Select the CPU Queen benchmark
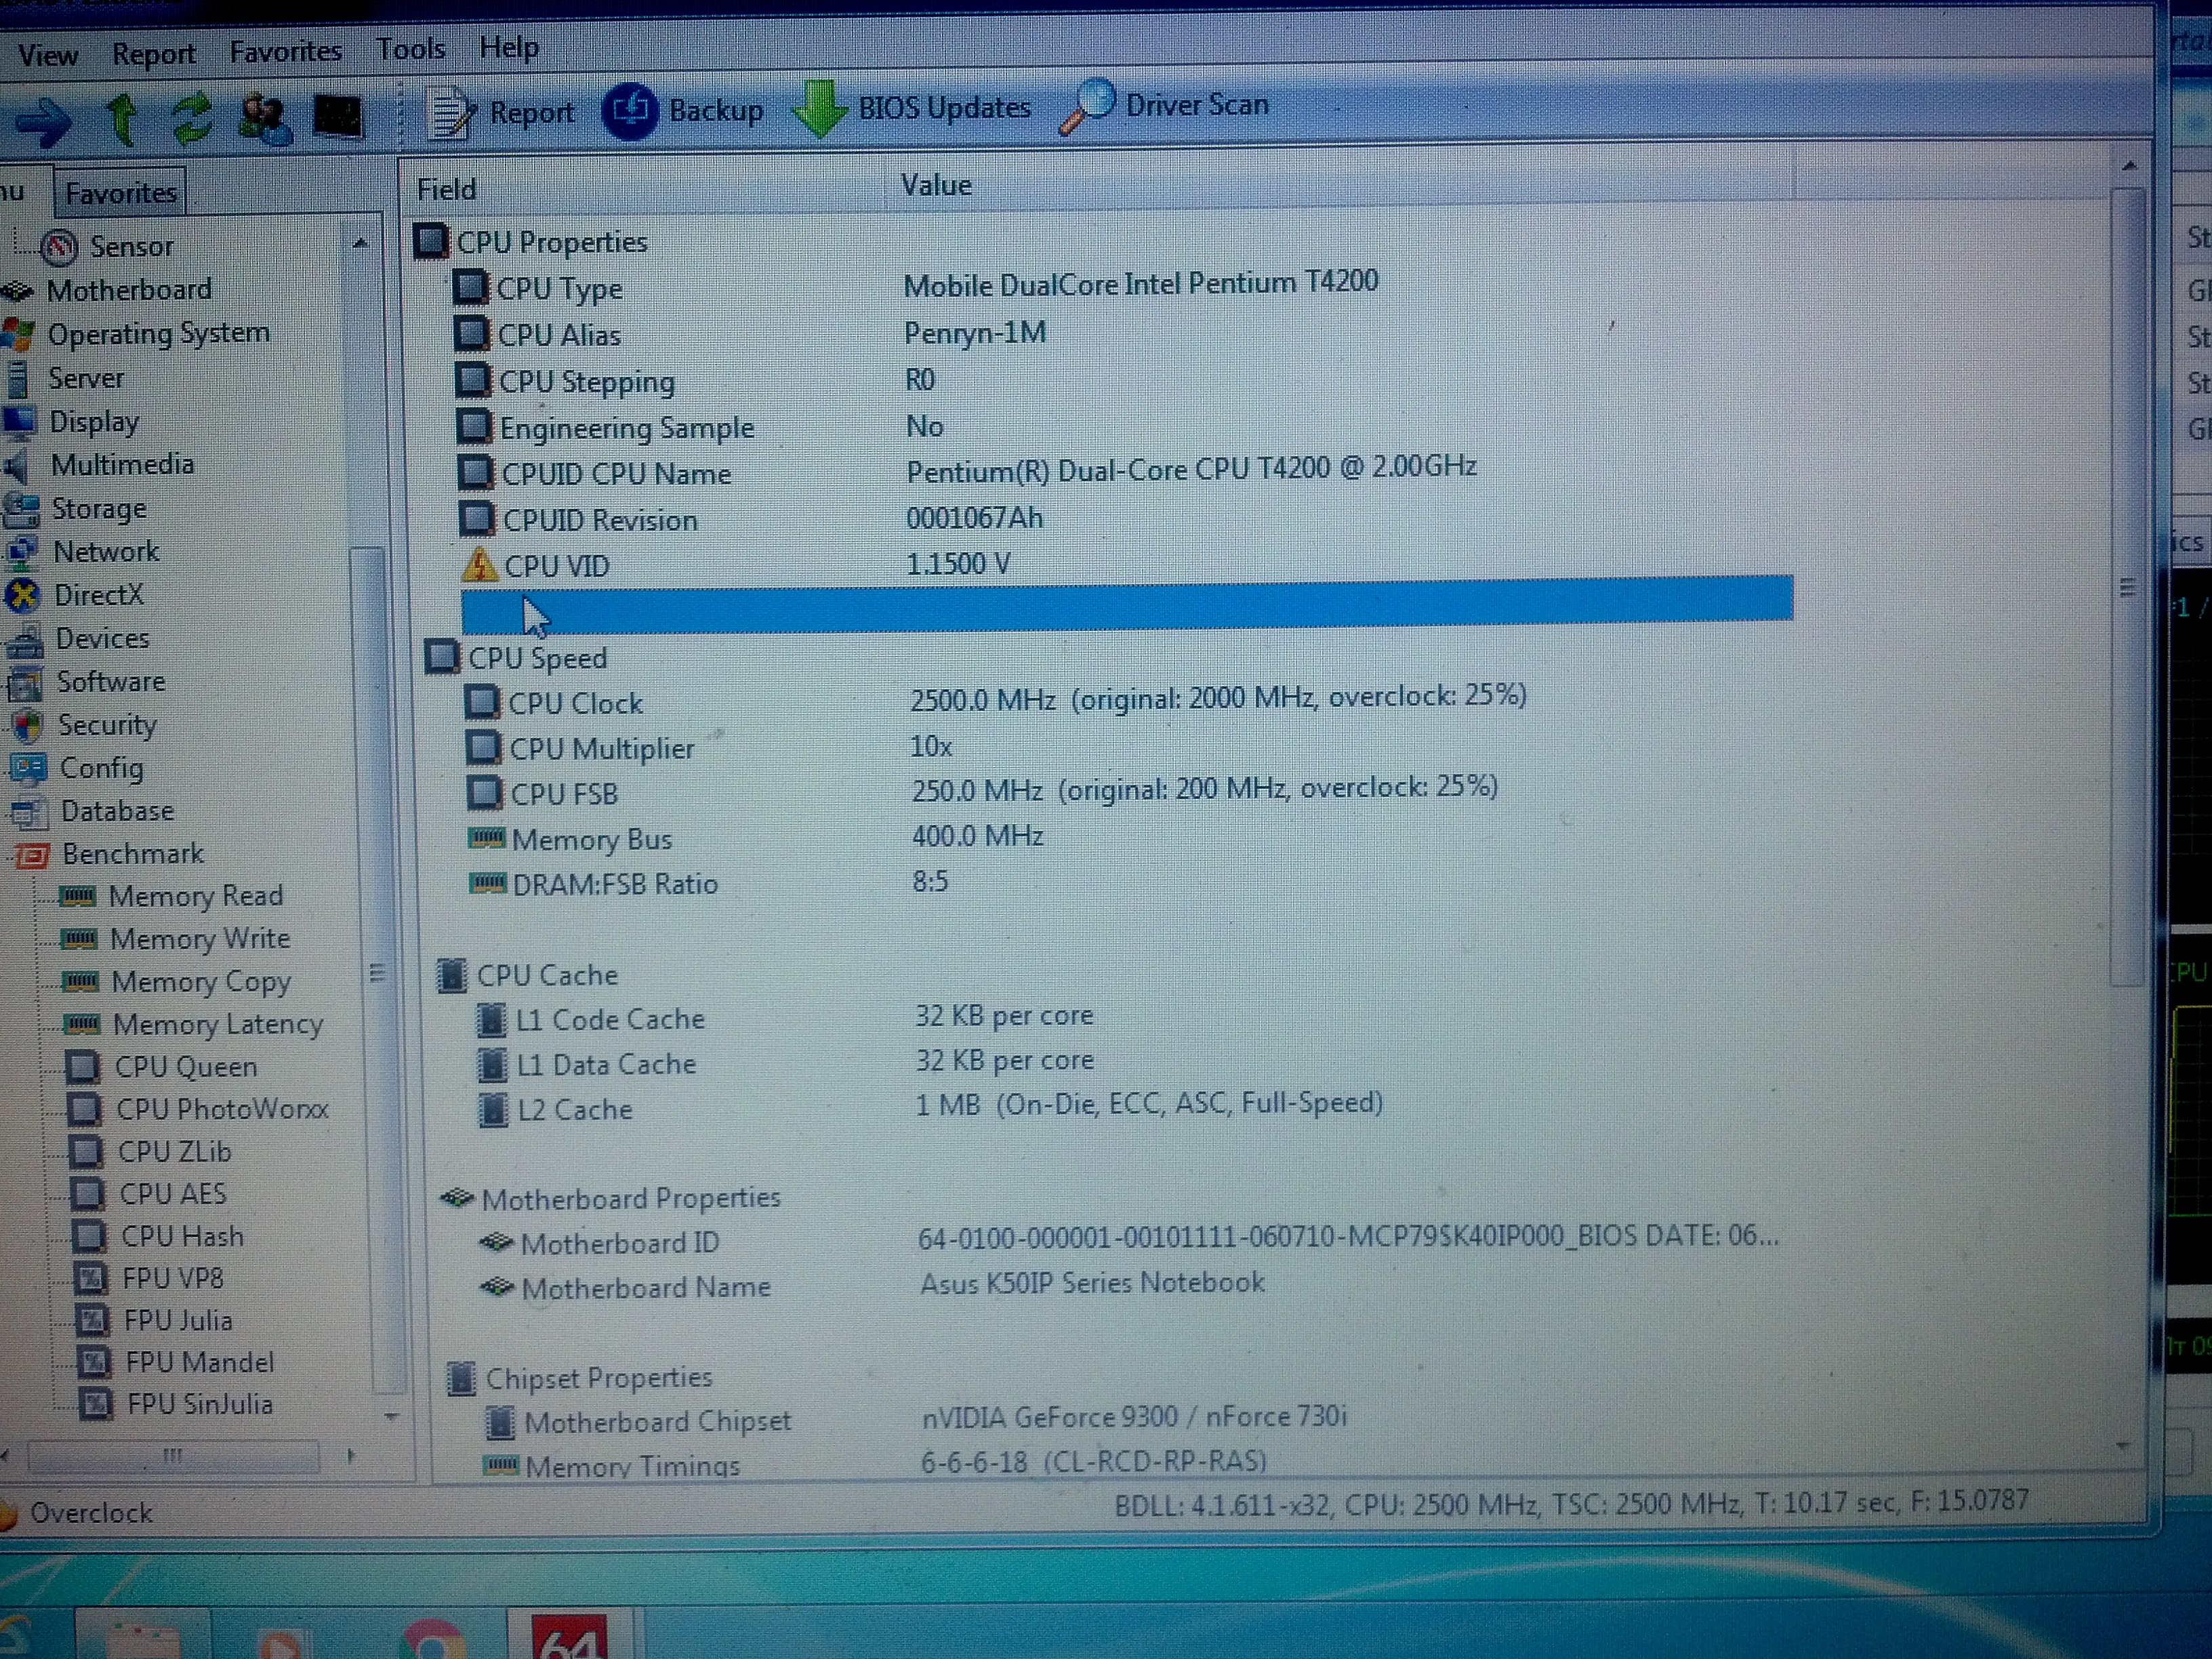 186,1067
